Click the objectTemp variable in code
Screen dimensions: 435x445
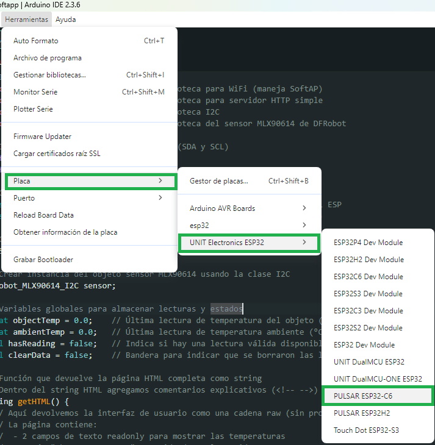pyautogui.click(x=37, y=321)
